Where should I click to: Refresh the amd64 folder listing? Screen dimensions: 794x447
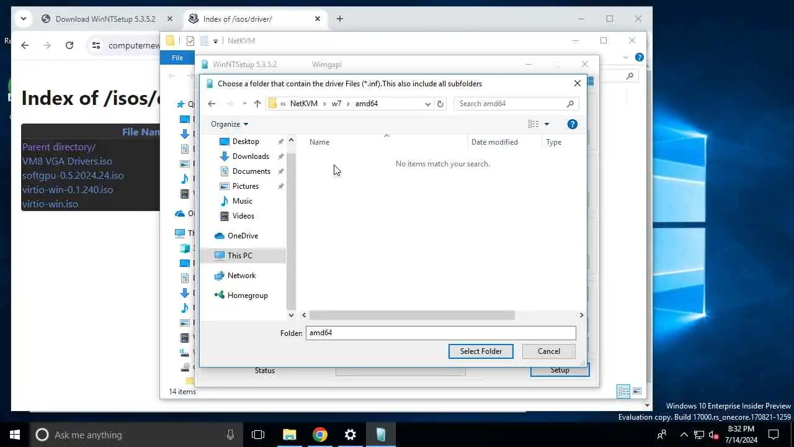[x=440, y=104]
